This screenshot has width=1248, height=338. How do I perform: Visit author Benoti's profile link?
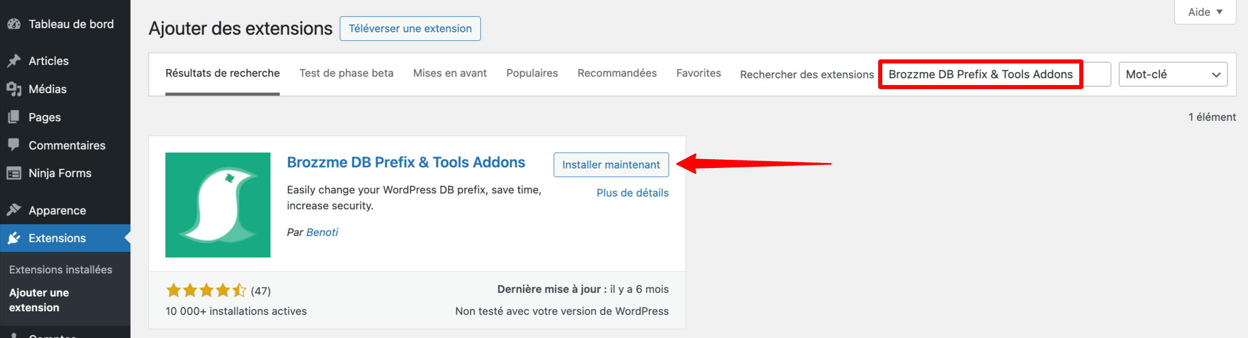[322, 232]
